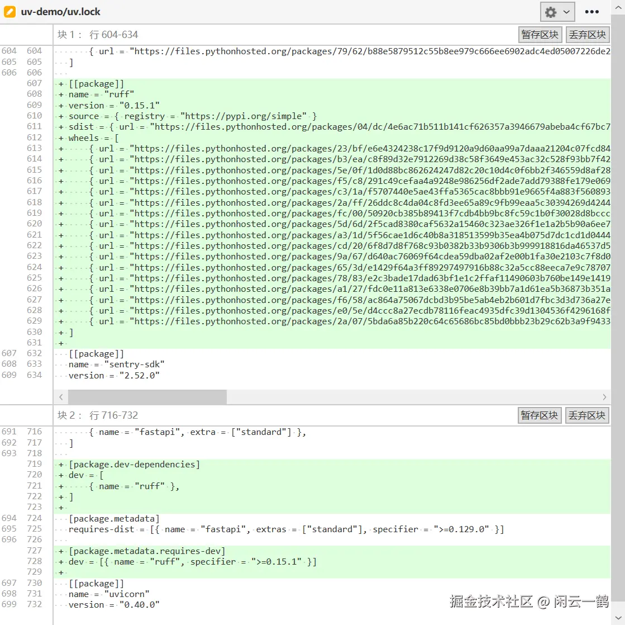Click line number 604 in the old-file gutter
Screen dimensions: 625x625
point(9,51)
